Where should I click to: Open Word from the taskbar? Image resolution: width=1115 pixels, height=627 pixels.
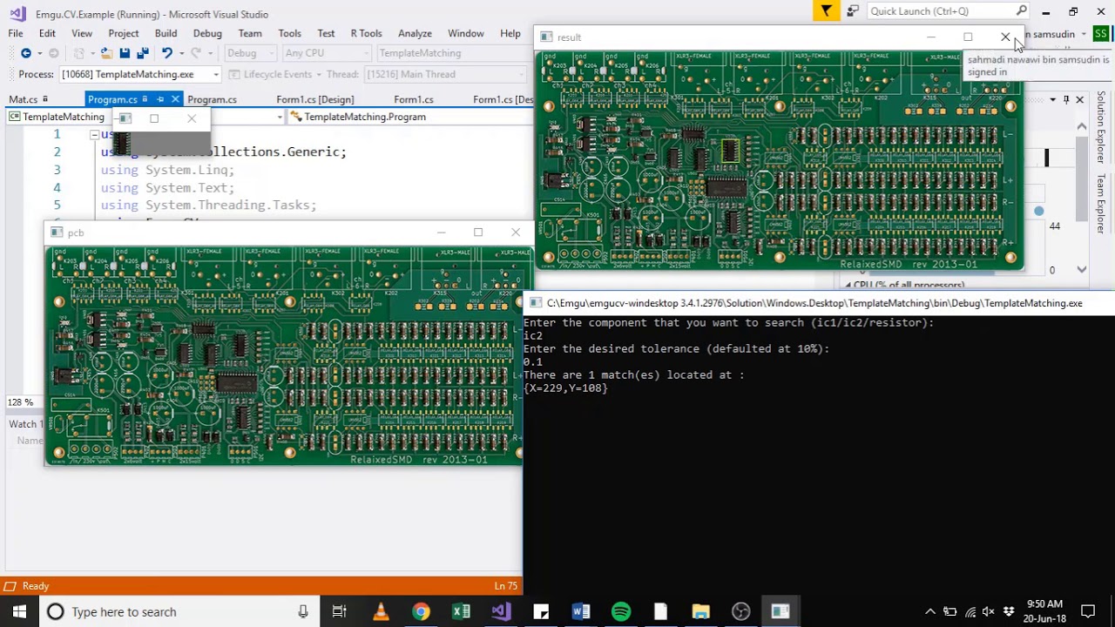(581, 611)
